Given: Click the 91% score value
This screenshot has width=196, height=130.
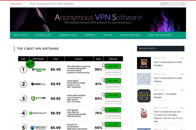Looking at the screenshot, I should coord(99,84).
